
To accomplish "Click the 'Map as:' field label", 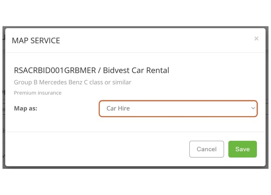I will point(25,108).
